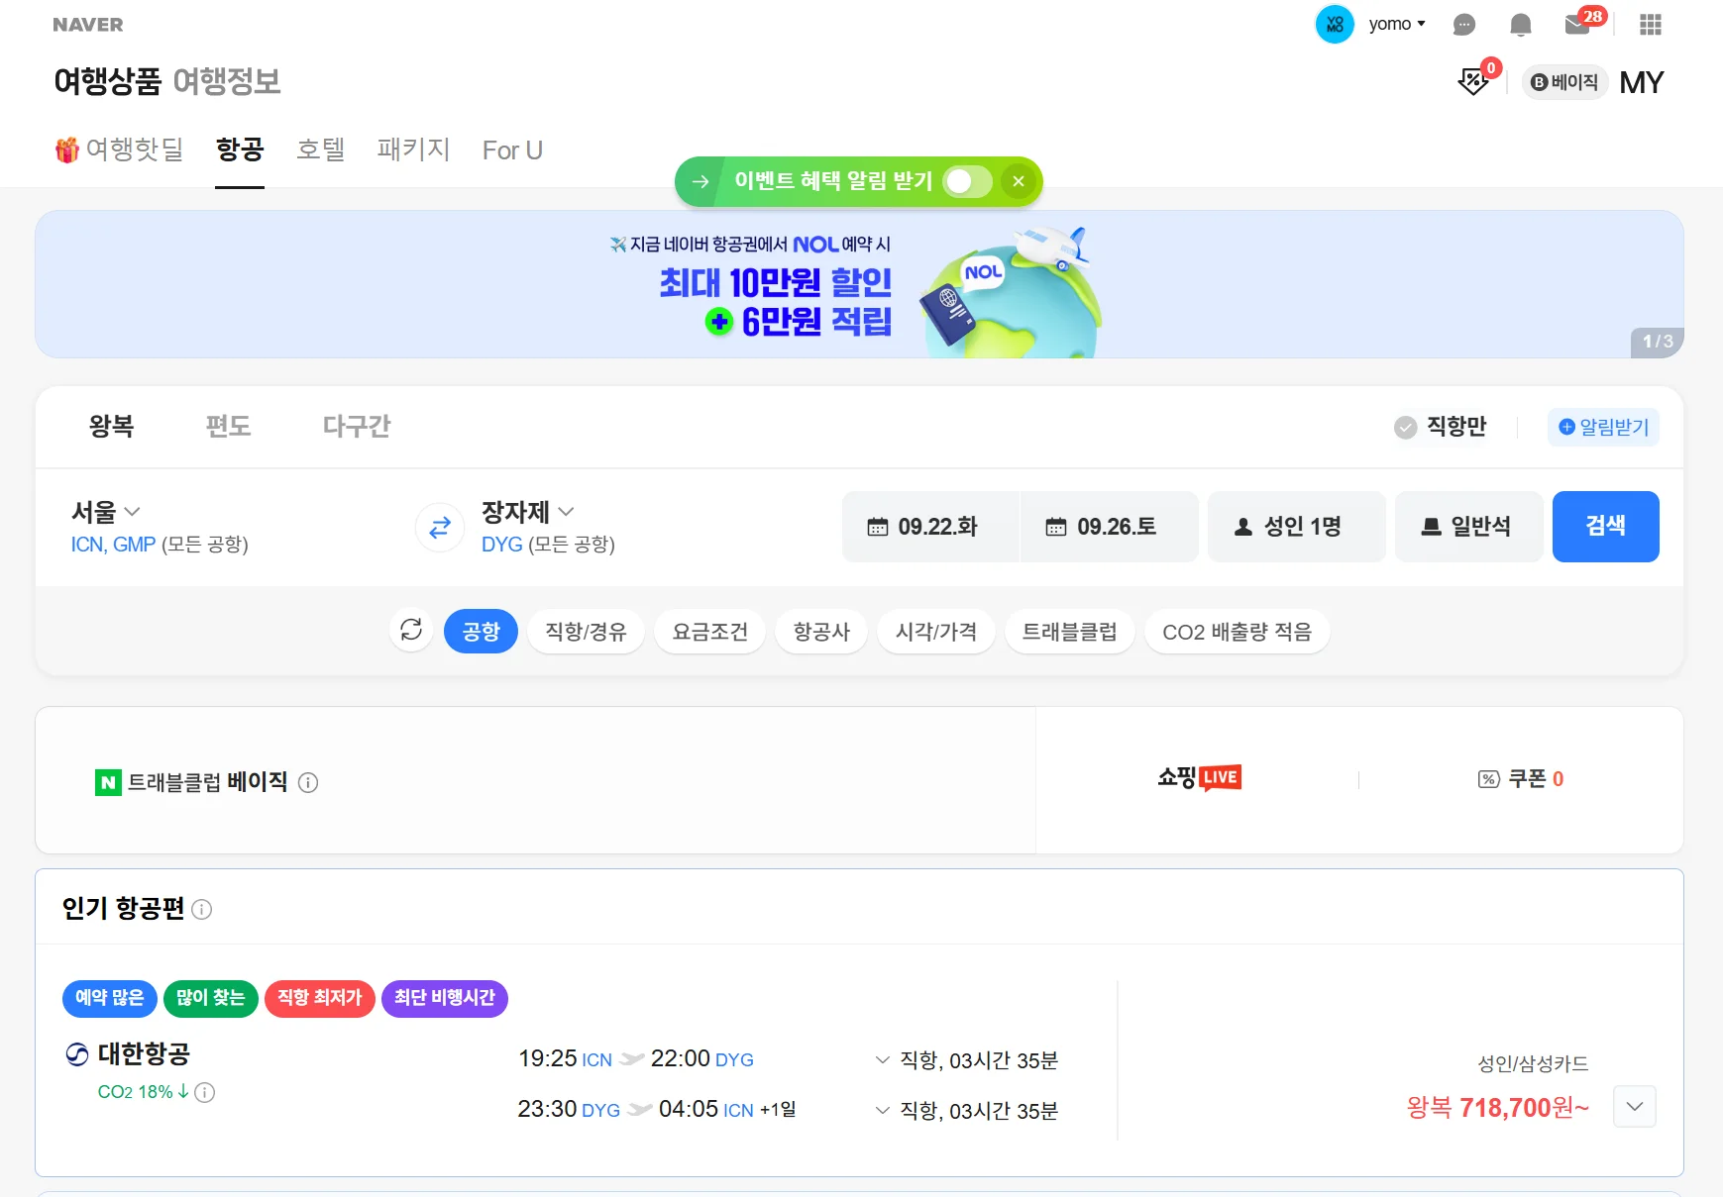Enable the 직항만 checkbox
Screen dimensions: 1723x1197
point(1405,427)
